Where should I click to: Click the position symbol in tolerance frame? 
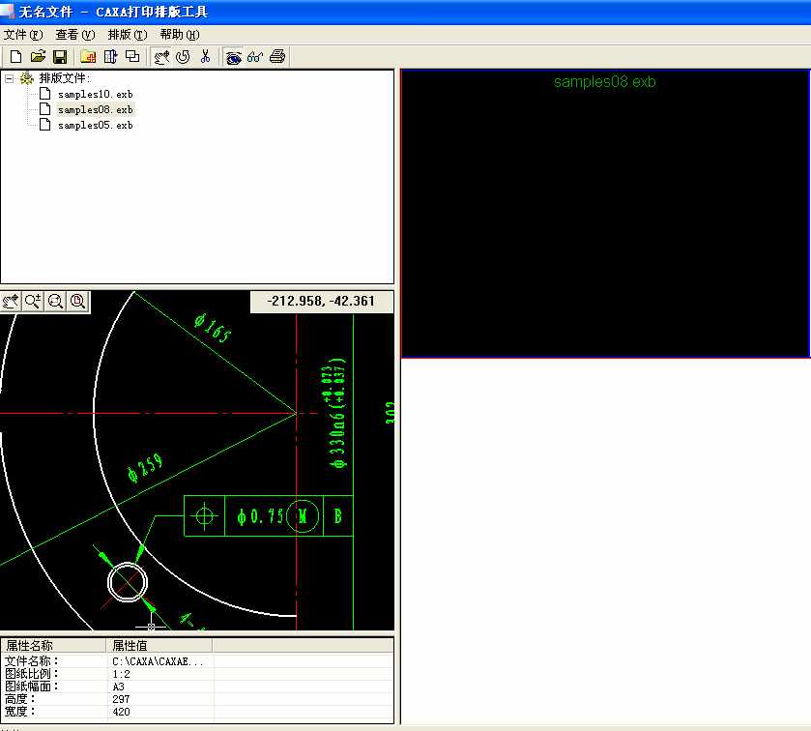click(x=204, y=515)
